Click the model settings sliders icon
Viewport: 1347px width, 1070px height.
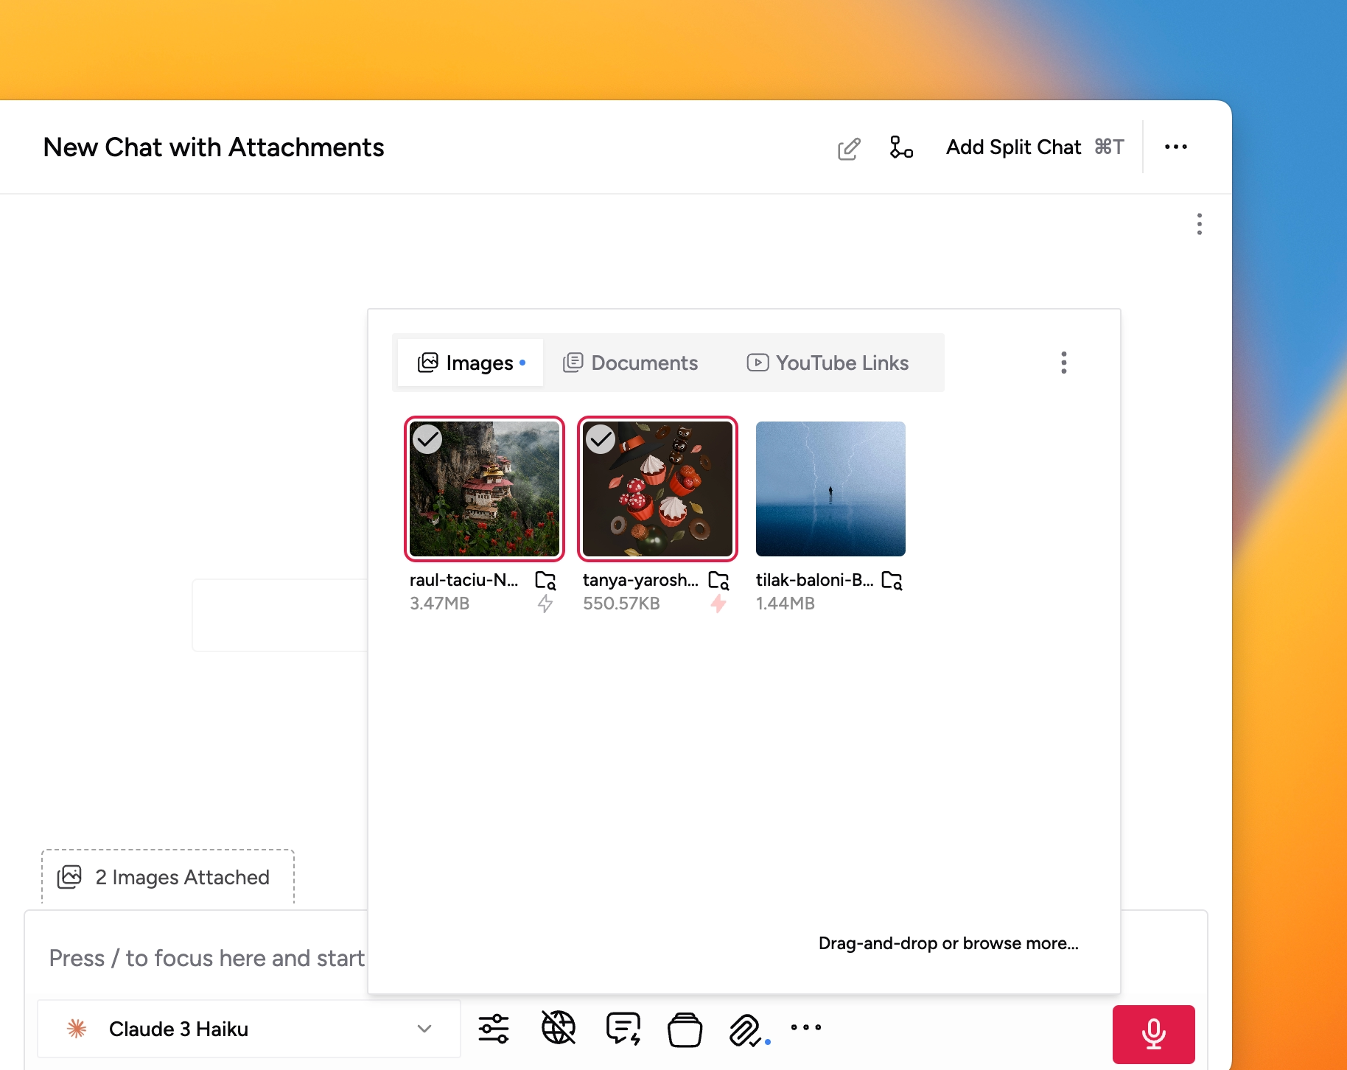coord(493,1029)
